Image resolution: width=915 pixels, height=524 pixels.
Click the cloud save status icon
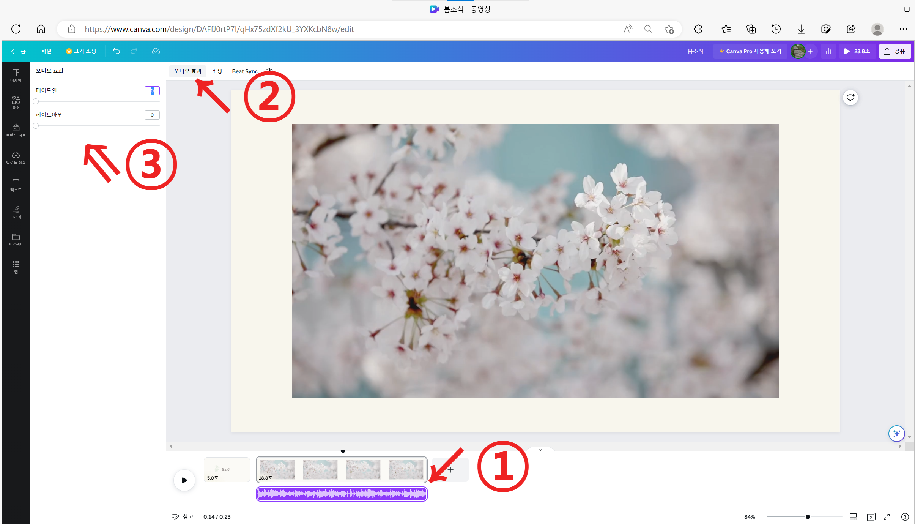coord(156,51)
